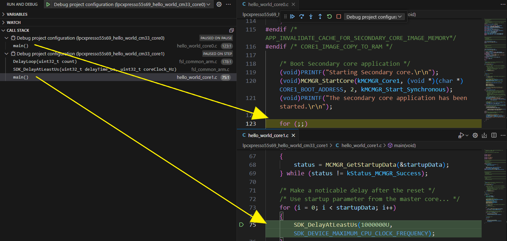The height and width of the screenshot is (241, 507).
Task: Switch to the hello_world_core1.c tab
Action: 269,135
